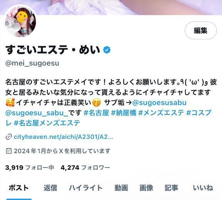Click the #名古屋メンズエステ hashtag
Screen dimensions: 222x200
(47, 123)
